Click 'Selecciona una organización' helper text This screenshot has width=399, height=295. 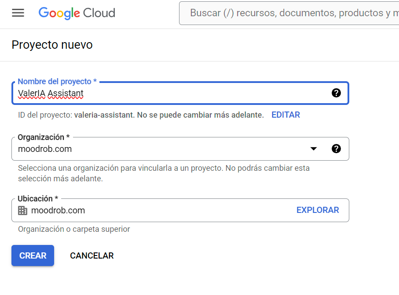(164, 173)
